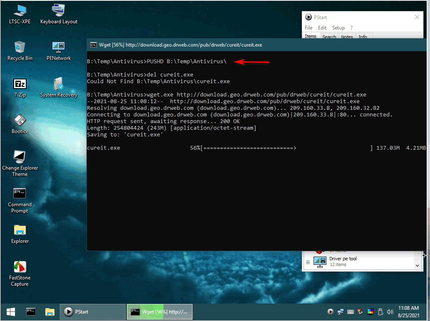Launch PENetwork from the desktop

tap(58, 51)
